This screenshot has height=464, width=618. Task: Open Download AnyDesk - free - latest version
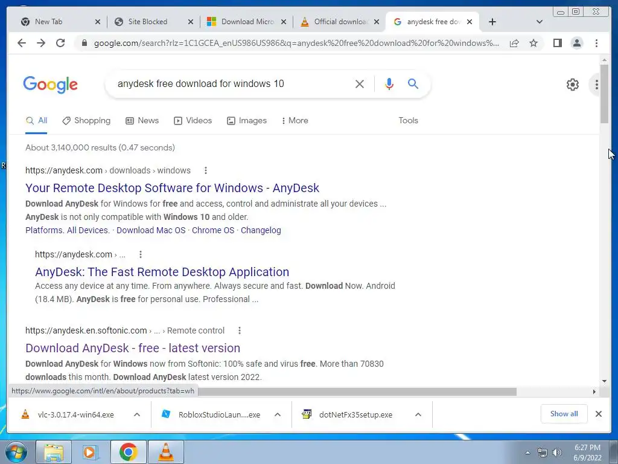click(133, 348)
